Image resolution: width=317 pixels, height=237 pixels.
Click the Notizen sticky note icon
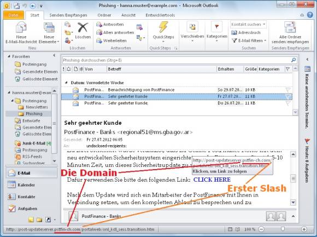(31, 220)
